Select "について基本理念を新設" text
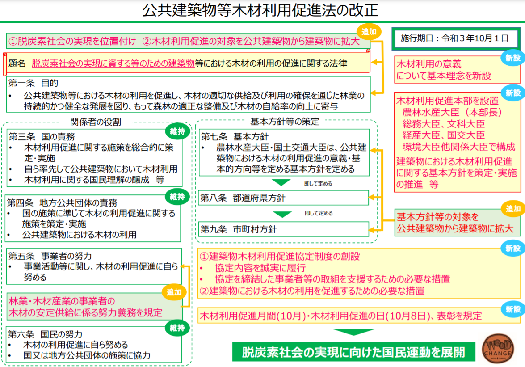The image size is (525, 367). pyautogui.click(x=444, y=76)
